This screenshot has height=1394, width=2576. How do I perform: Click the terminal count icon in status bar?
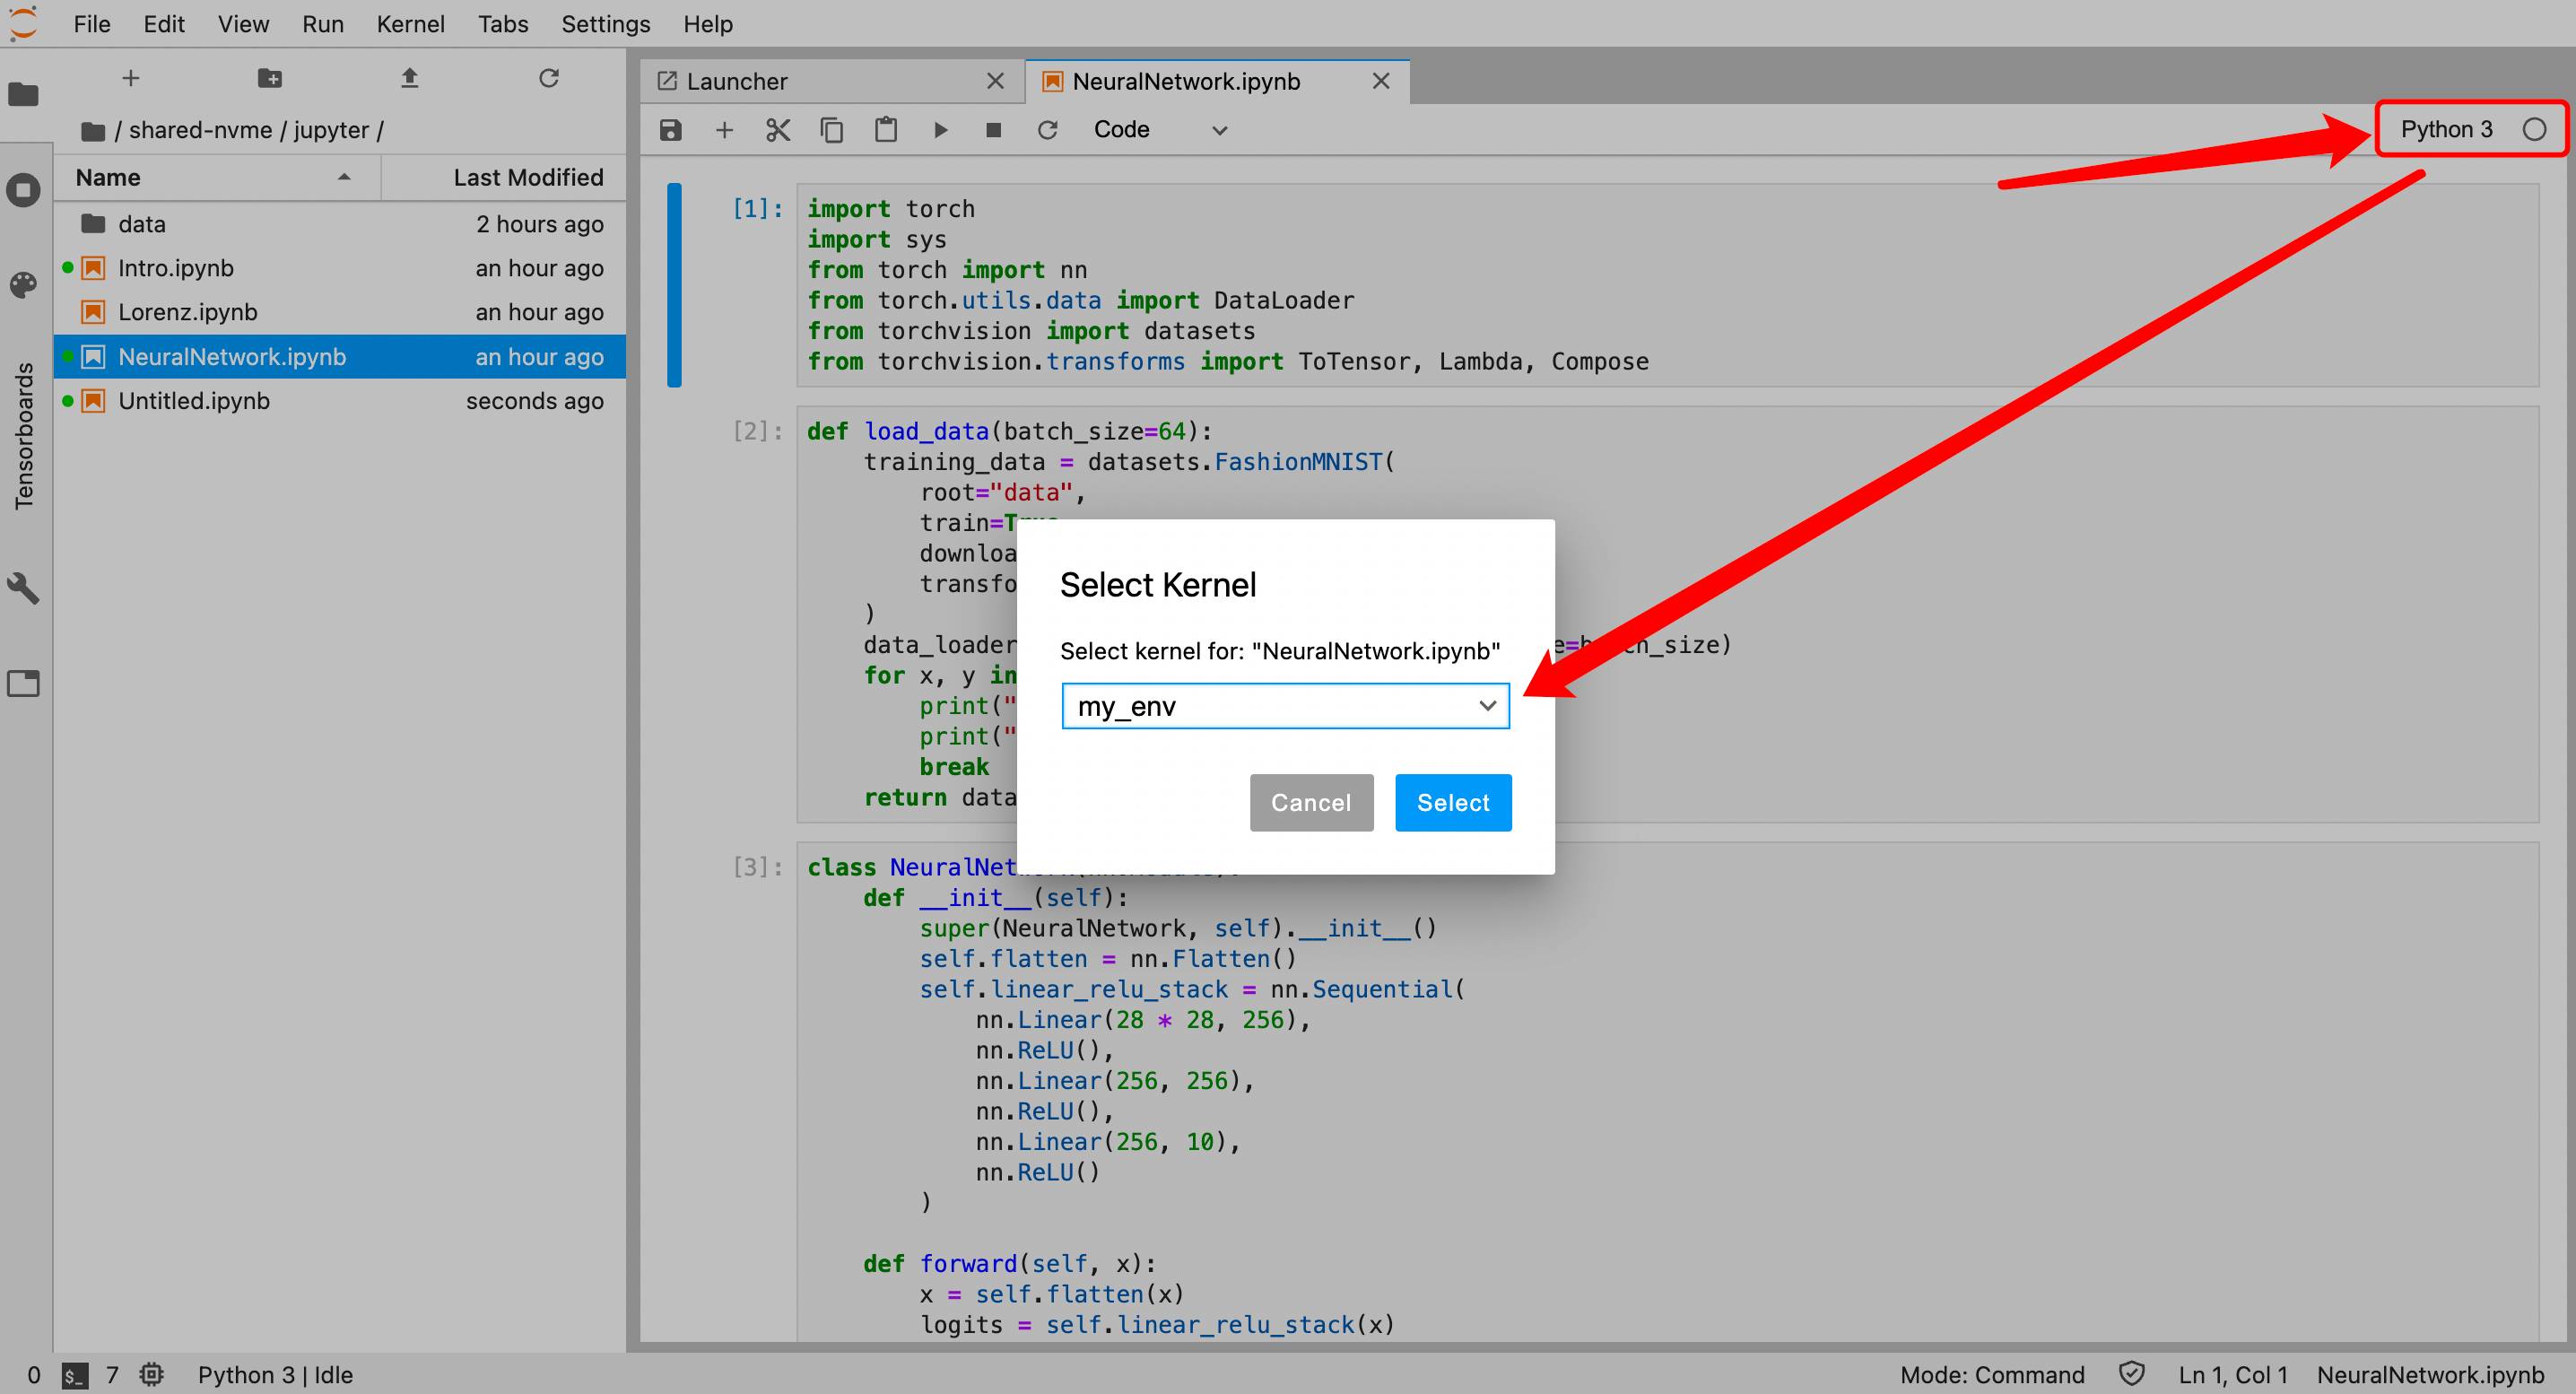coord(75,1375)
